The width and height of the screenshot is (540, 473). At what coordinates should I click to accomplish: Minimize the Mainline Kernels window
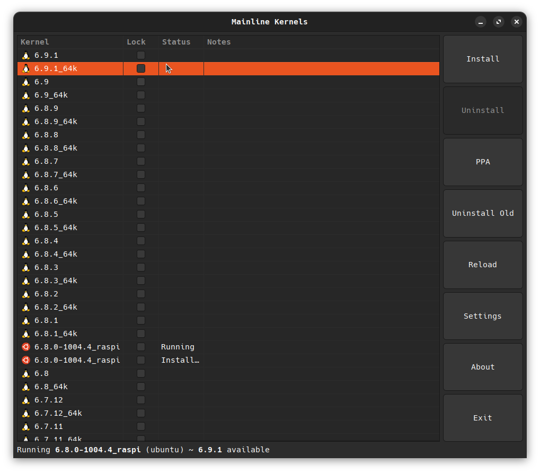point(481,22)
